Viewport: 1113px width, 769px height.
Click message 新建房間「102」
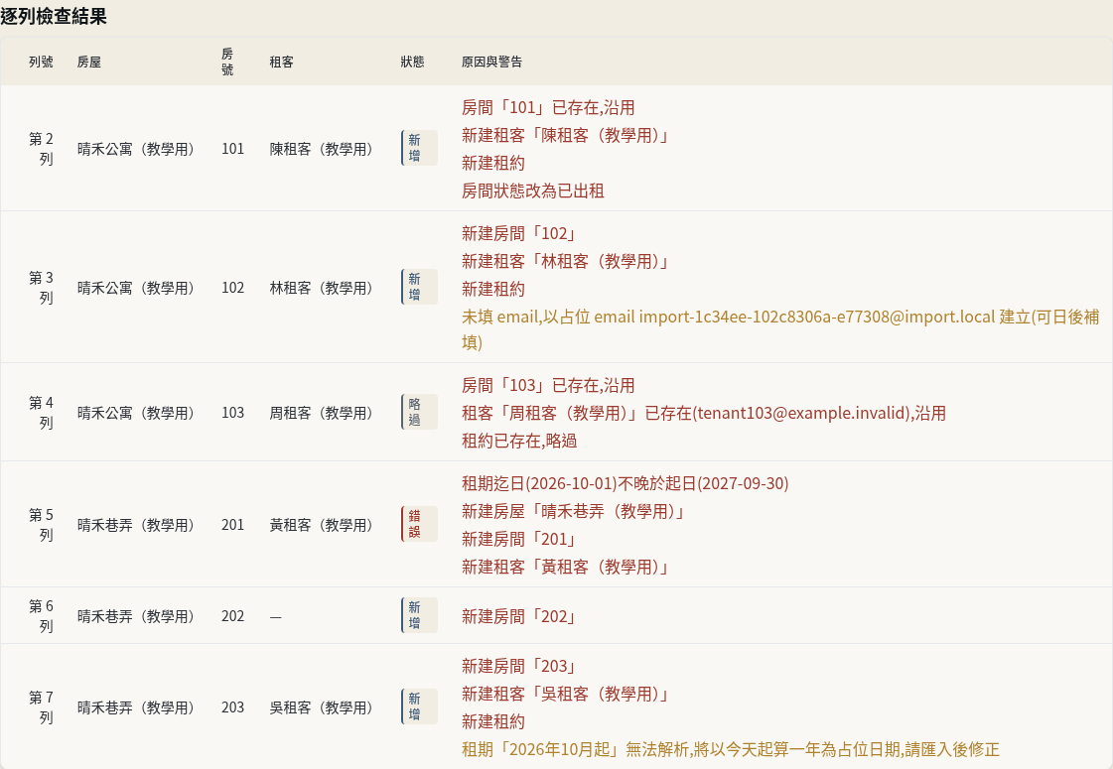(518, 233)
